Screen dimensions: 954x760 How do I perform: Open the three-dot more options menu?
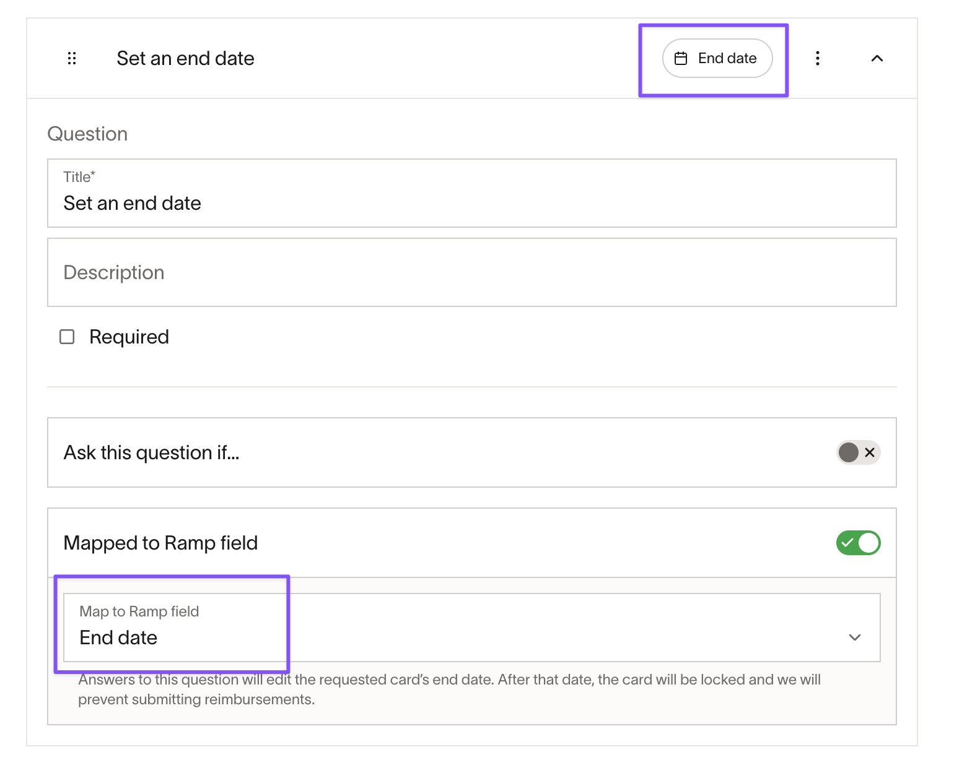tap(818, 58)
